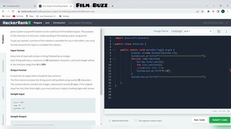Collapse the for loop fold arrow

(113, 59)
